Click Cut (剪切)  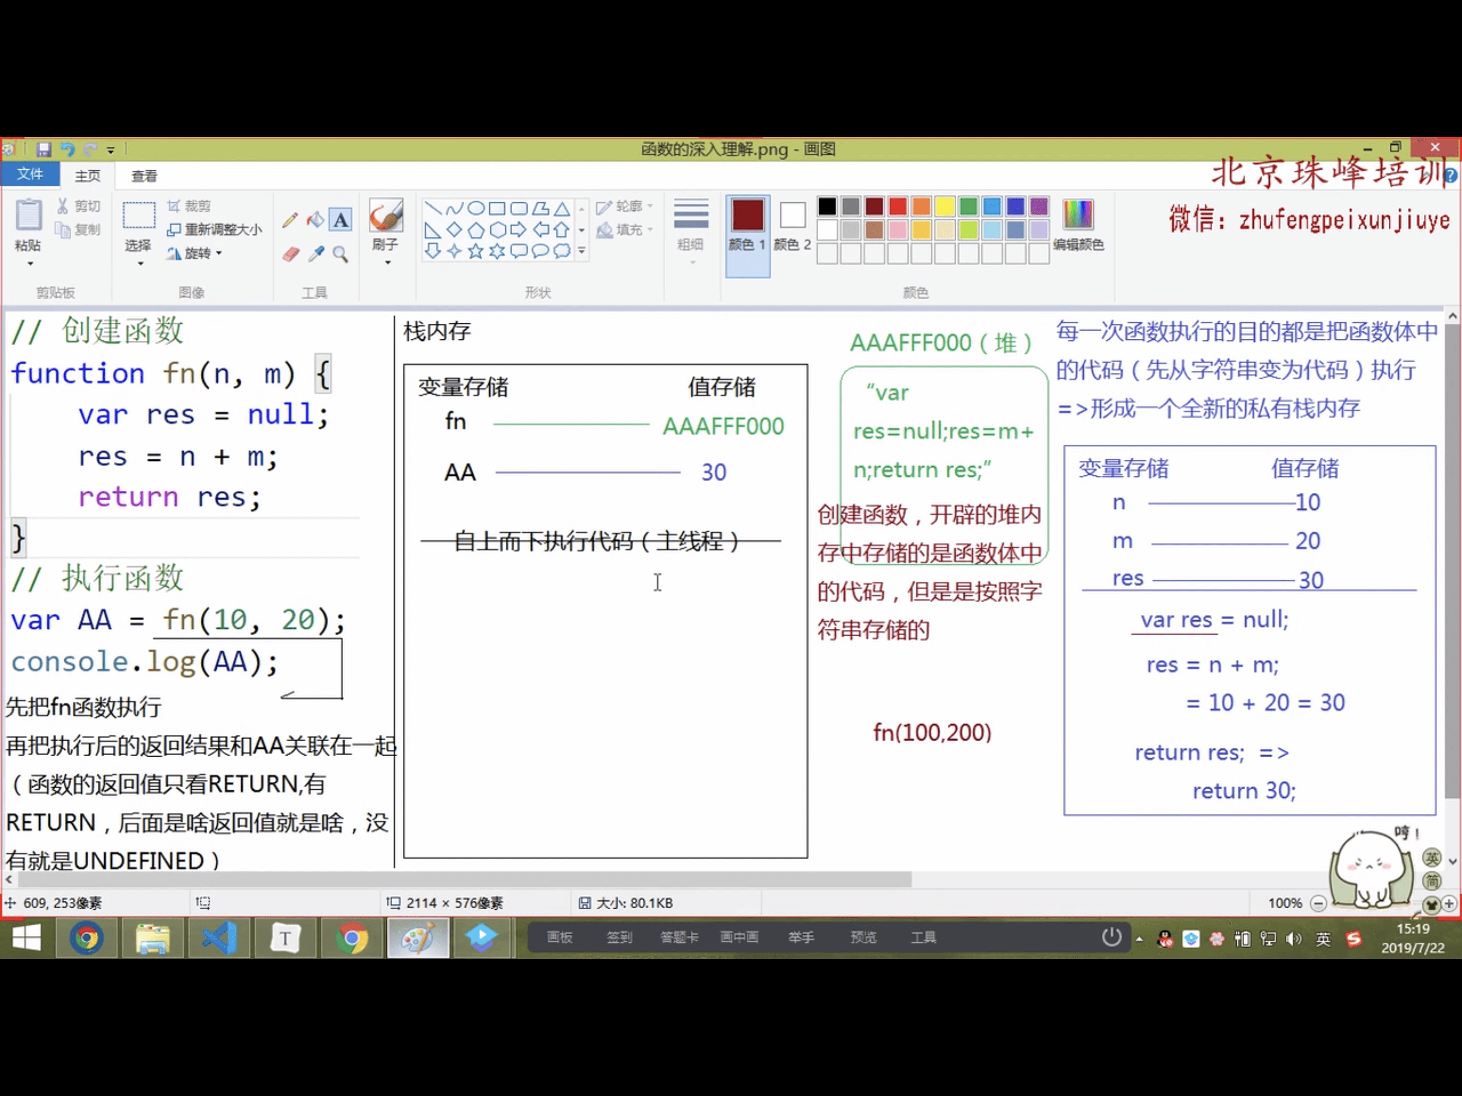(x=79, y=206)
